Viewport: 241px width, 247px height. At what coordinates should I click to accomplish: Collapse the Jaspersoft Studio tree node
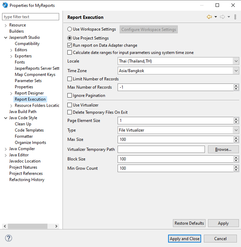(6, 38)
